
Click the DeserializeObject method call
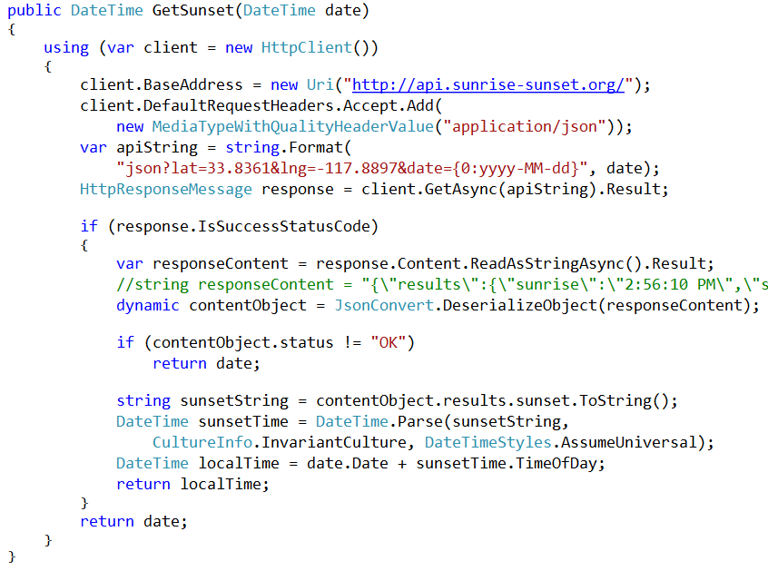pos(519,306)
